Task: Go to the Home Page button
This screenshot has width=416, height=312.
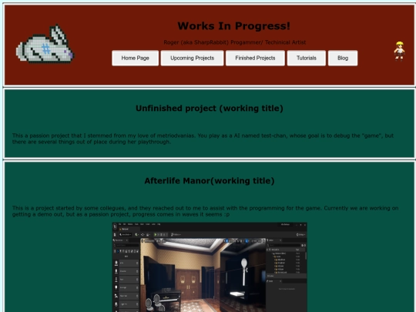Action: click(136, 58)
